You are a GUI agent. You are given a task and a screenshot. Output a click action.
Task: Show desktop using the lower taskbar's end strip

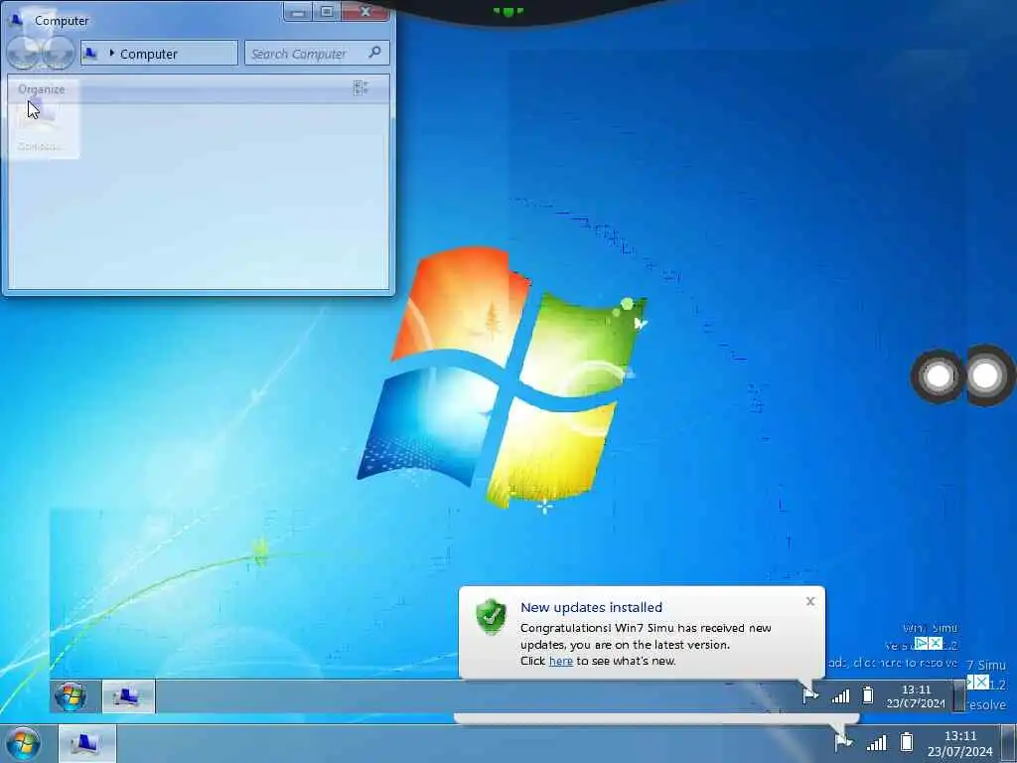pyautogui.click(x=1009, y=743)
